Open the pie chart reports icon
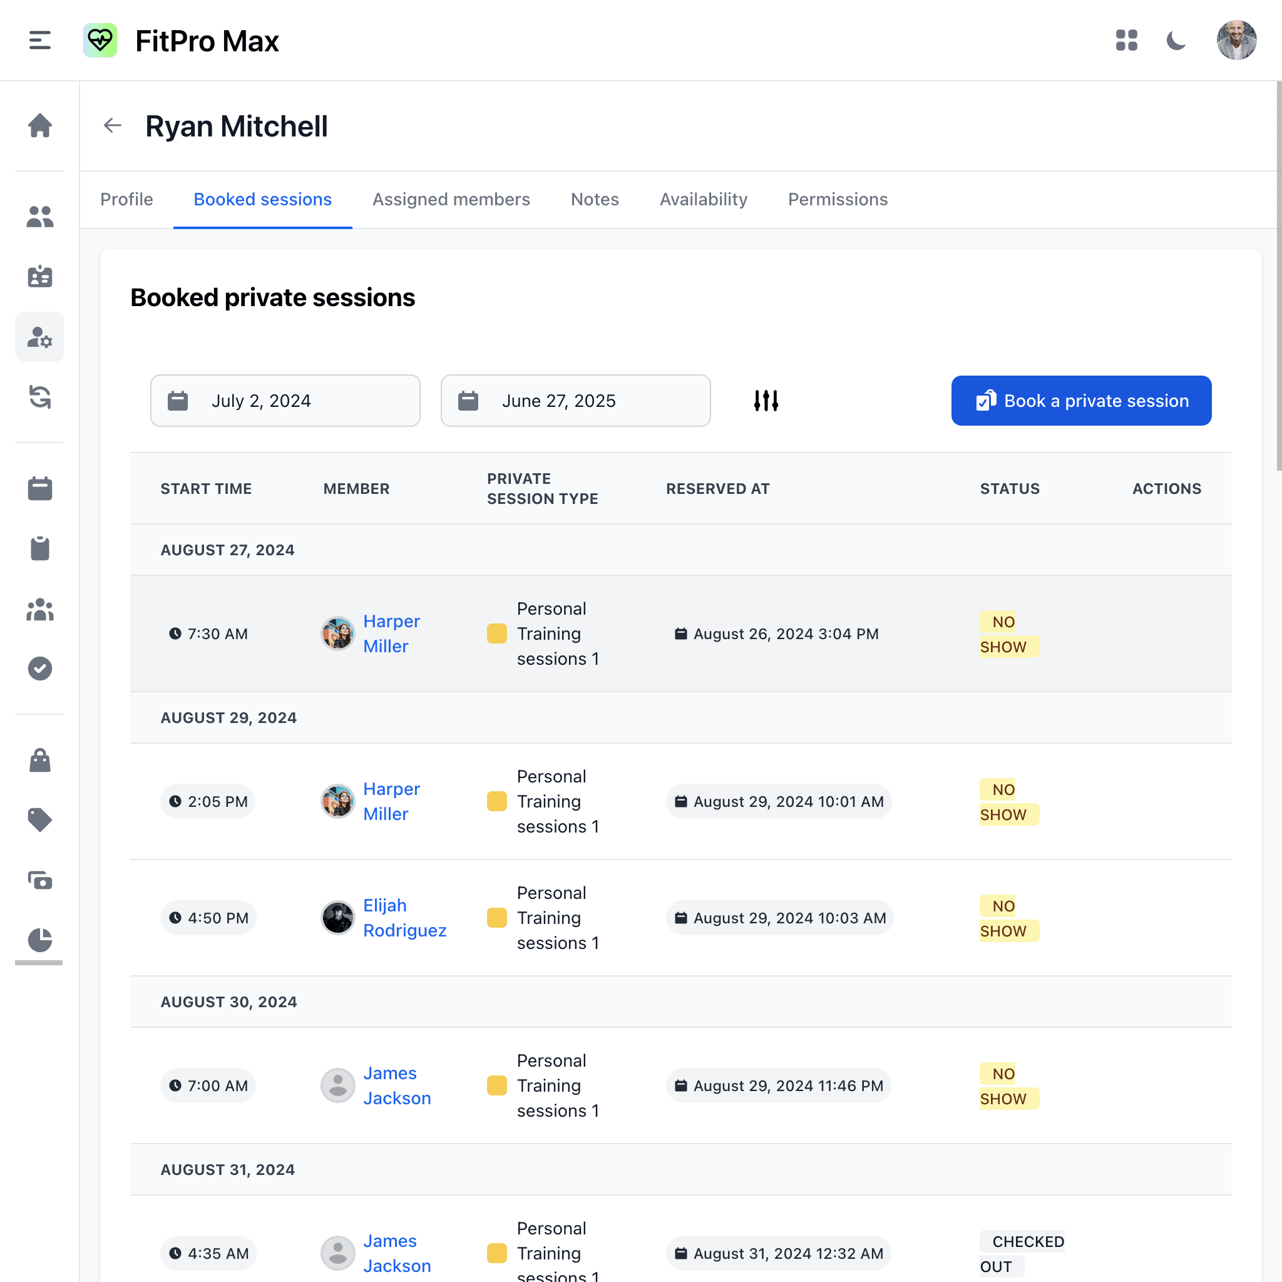This screenshot has height=1282, width=1282. [x=40, y=941]
